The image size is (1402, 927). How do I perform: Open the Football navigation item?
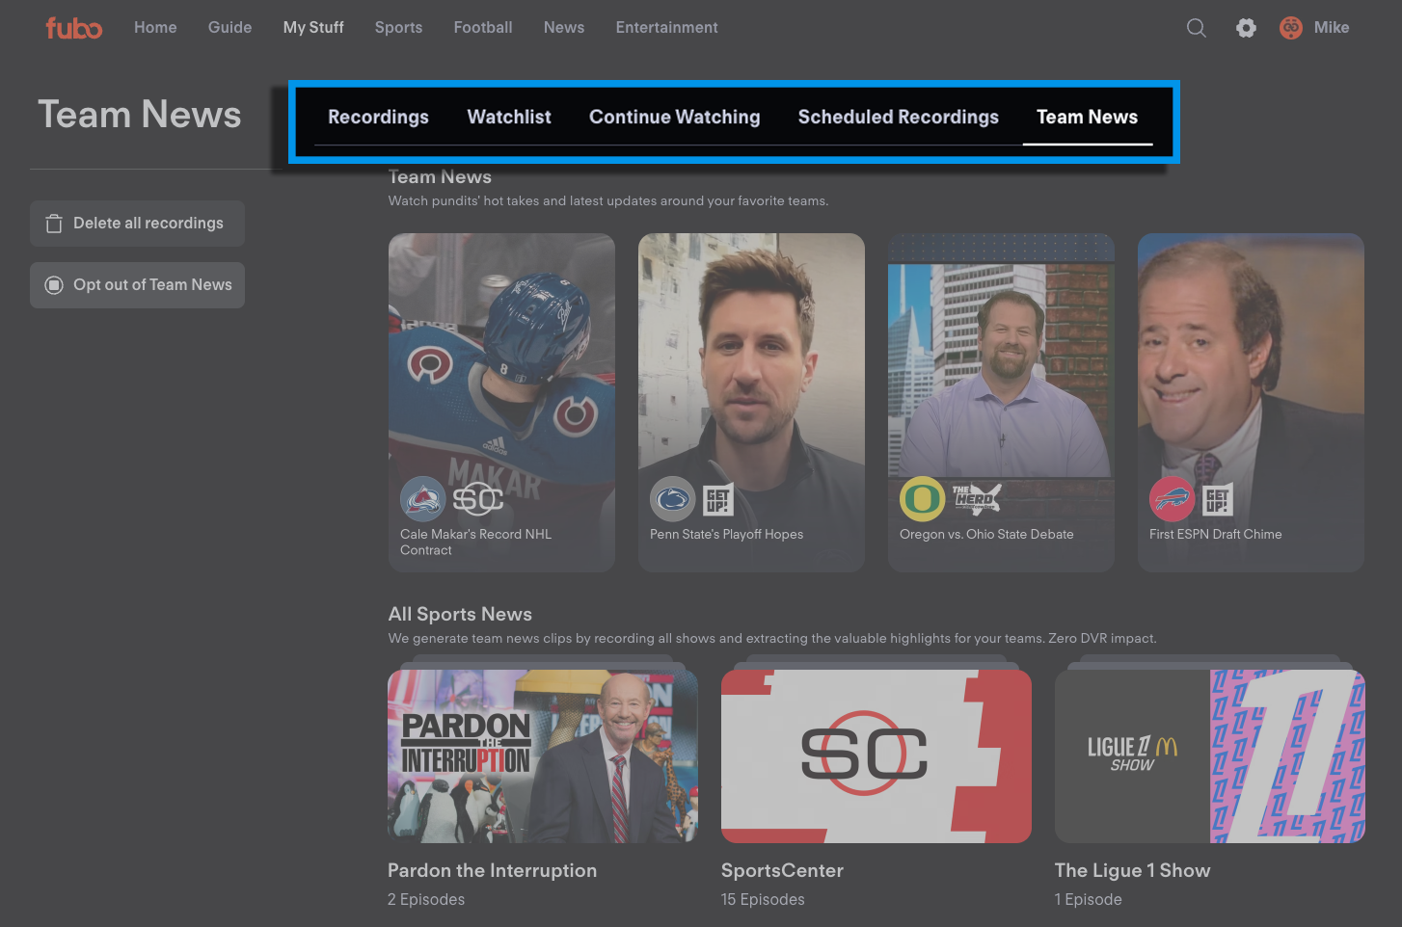[483, 28]
